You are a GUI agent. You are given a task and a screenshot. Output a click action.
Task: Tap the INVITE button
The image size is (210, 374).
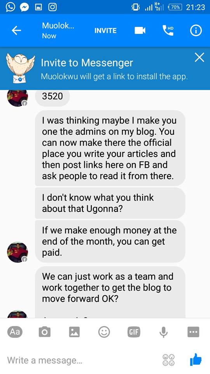pos(105,31)
